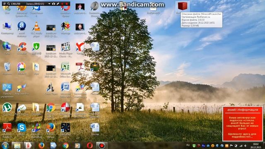The image size is (265, 149).
Task: Open the cloud backup shortcut icon
Action: point(22,108)
